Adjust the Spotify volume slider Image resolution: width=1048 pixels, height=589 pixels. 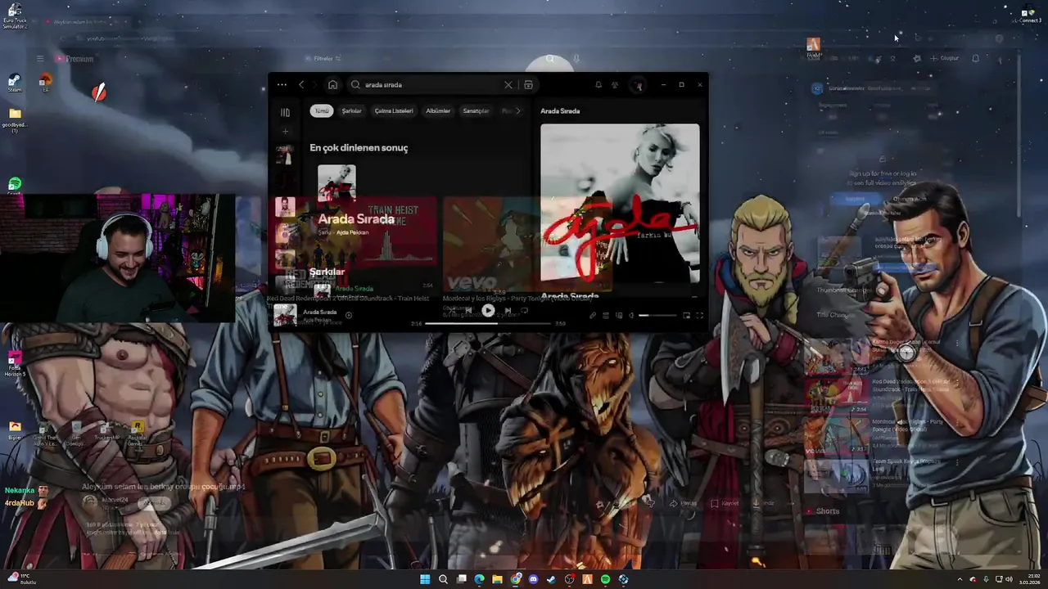pyautogui.click(x=658, y=315)
